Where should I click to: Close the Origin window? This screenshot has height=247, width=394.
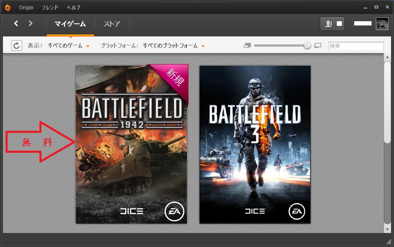(387, 7)
